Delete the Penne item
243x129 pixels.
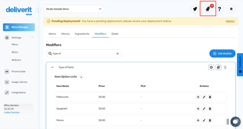point(210,120)
